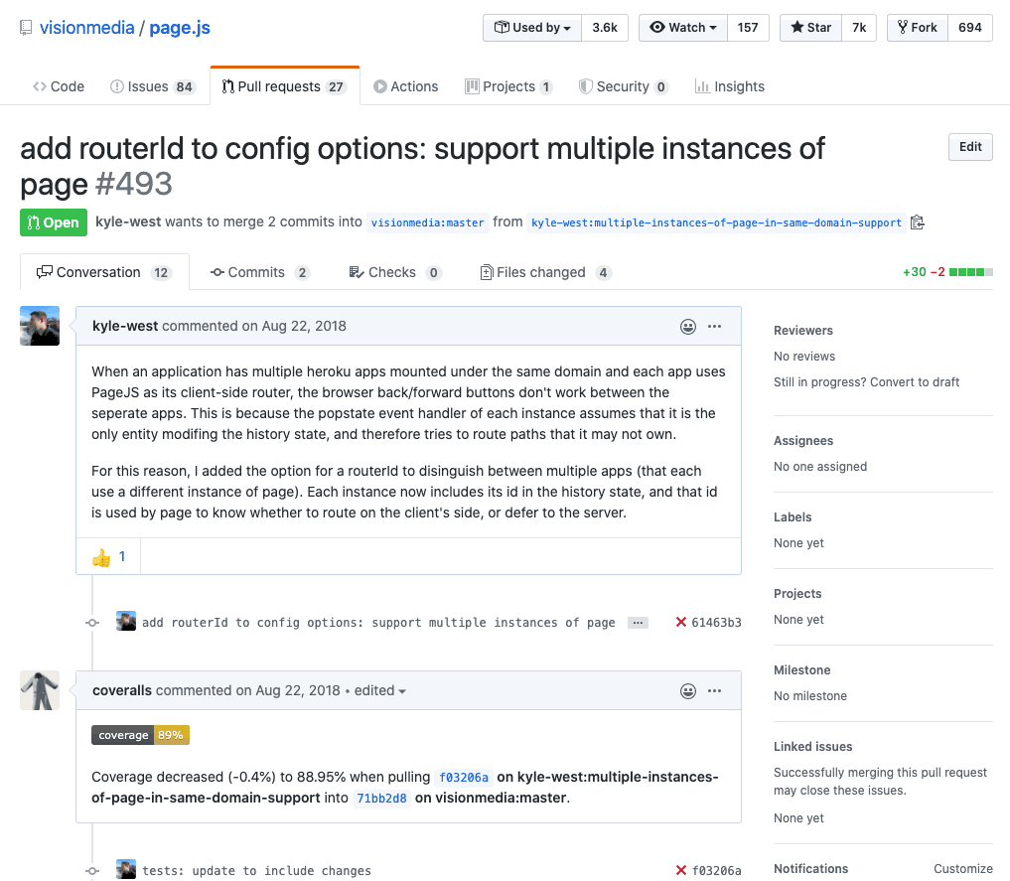Image resolution: width=1010 pixels, height=881 pixels.
Task: Switch to the Commits tab
Action: (260, 272)
